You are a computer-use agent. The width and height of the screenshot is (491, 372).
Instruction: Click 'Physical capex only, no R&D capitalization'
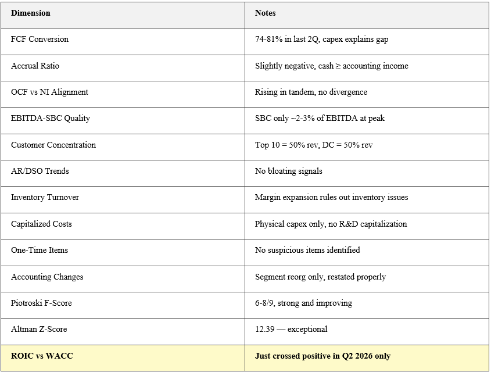tap(331, 224)
